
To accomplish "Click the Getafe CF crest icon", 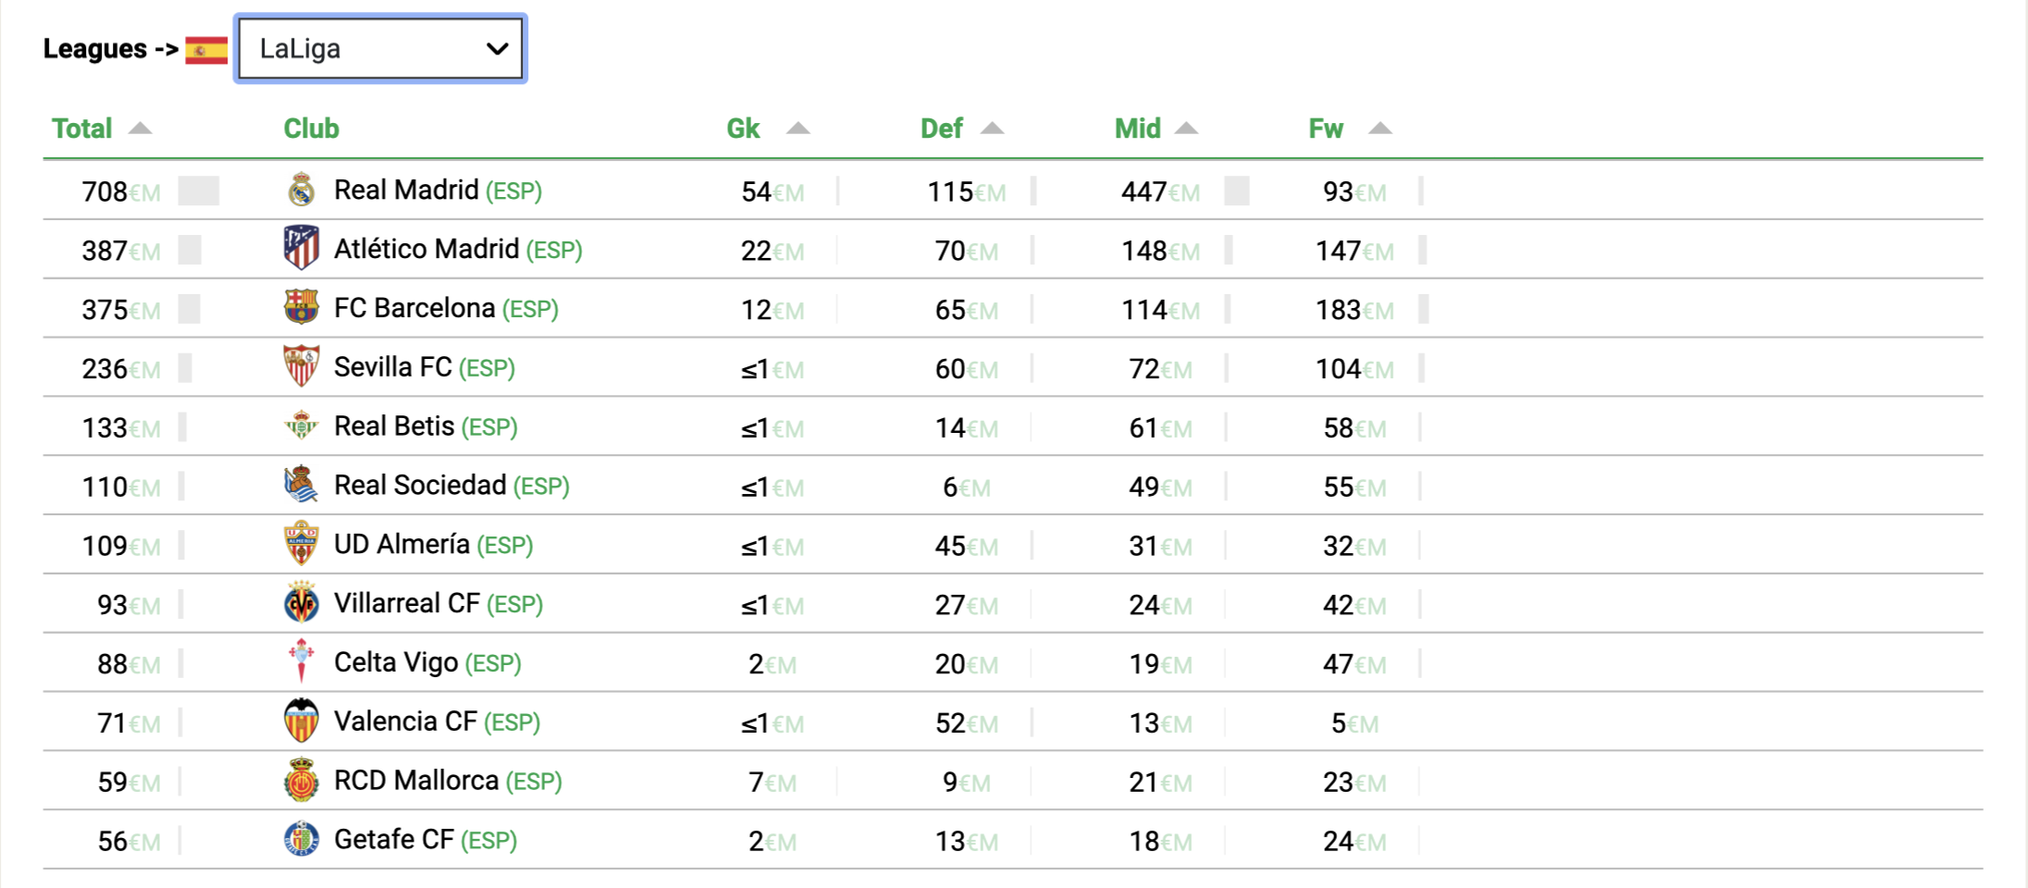I will click(x=302, y=839).
